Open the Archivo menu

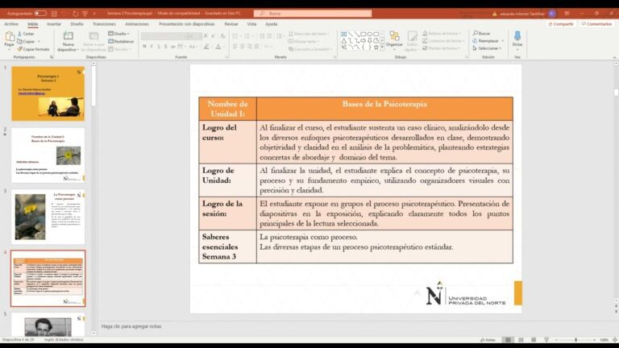tap(11, 24)
